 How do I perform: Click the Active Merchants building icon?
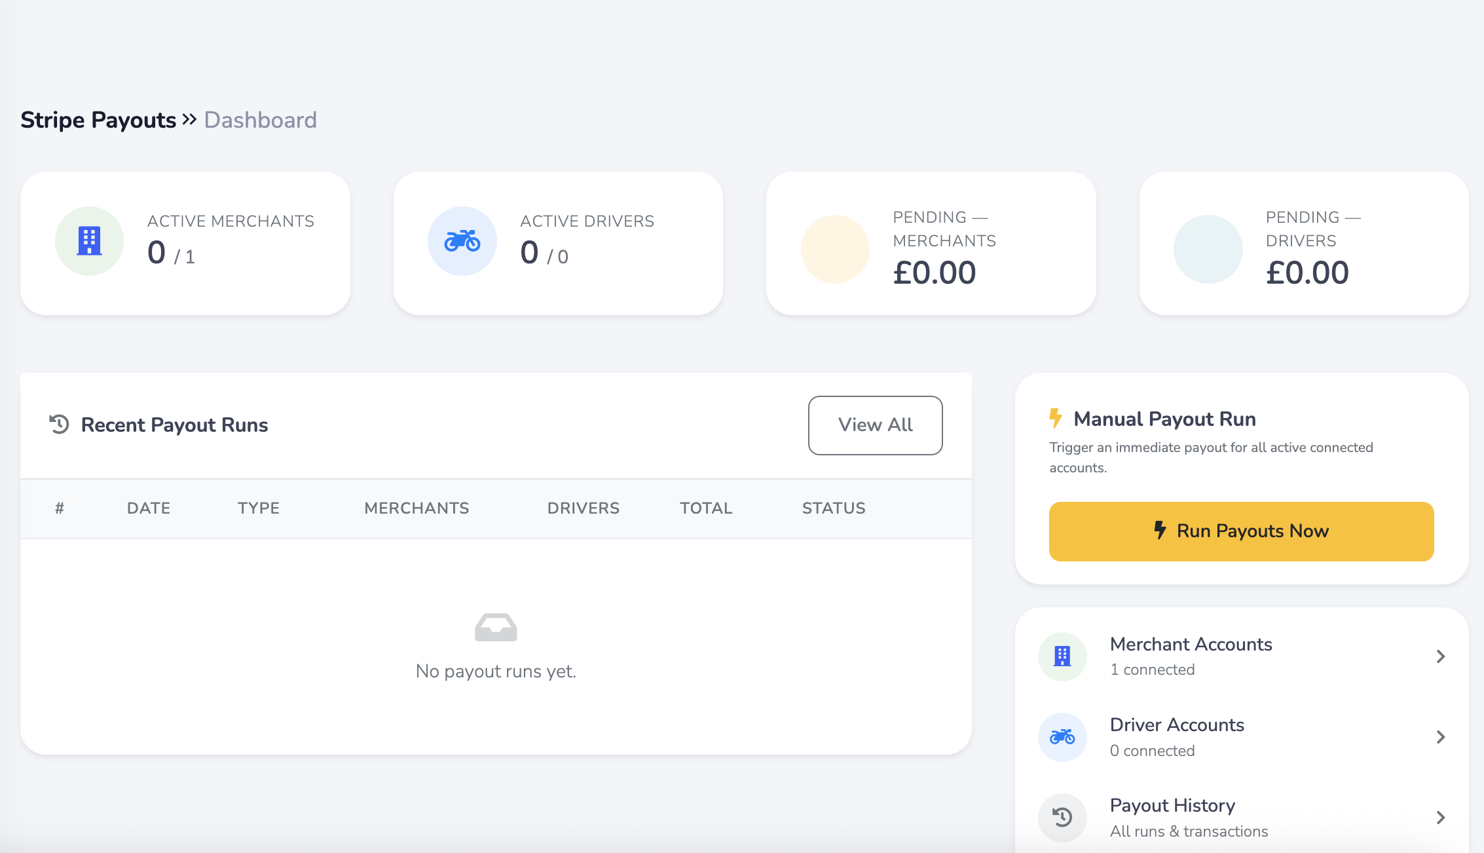pos(90,241)
